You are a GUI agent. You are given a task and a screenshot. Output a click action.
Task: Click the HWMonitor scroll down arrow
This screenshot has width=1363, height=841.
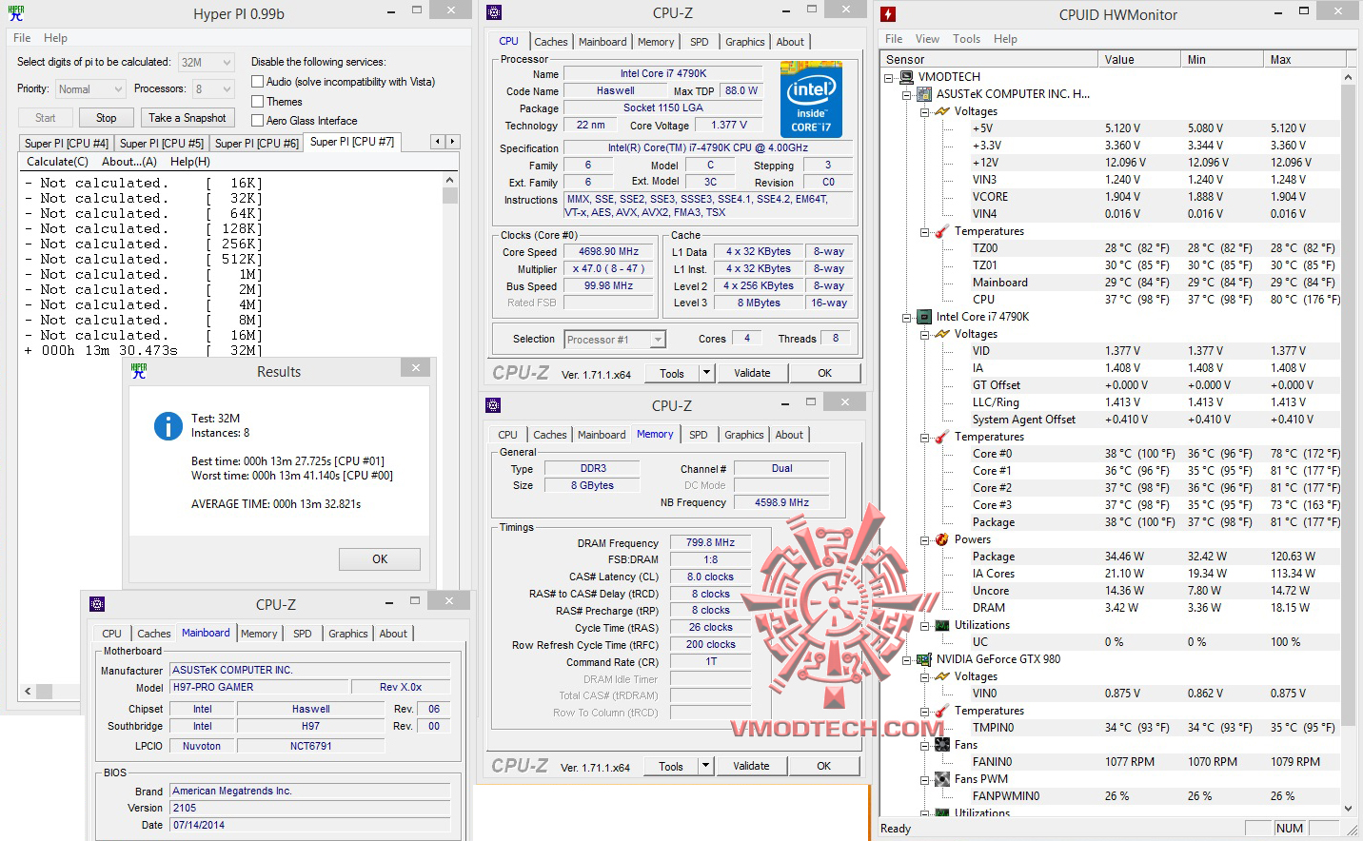click(x=1348, y=809)
